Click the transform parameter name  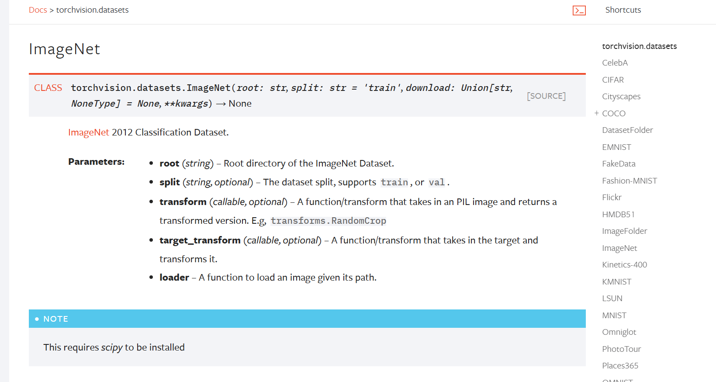183,202
